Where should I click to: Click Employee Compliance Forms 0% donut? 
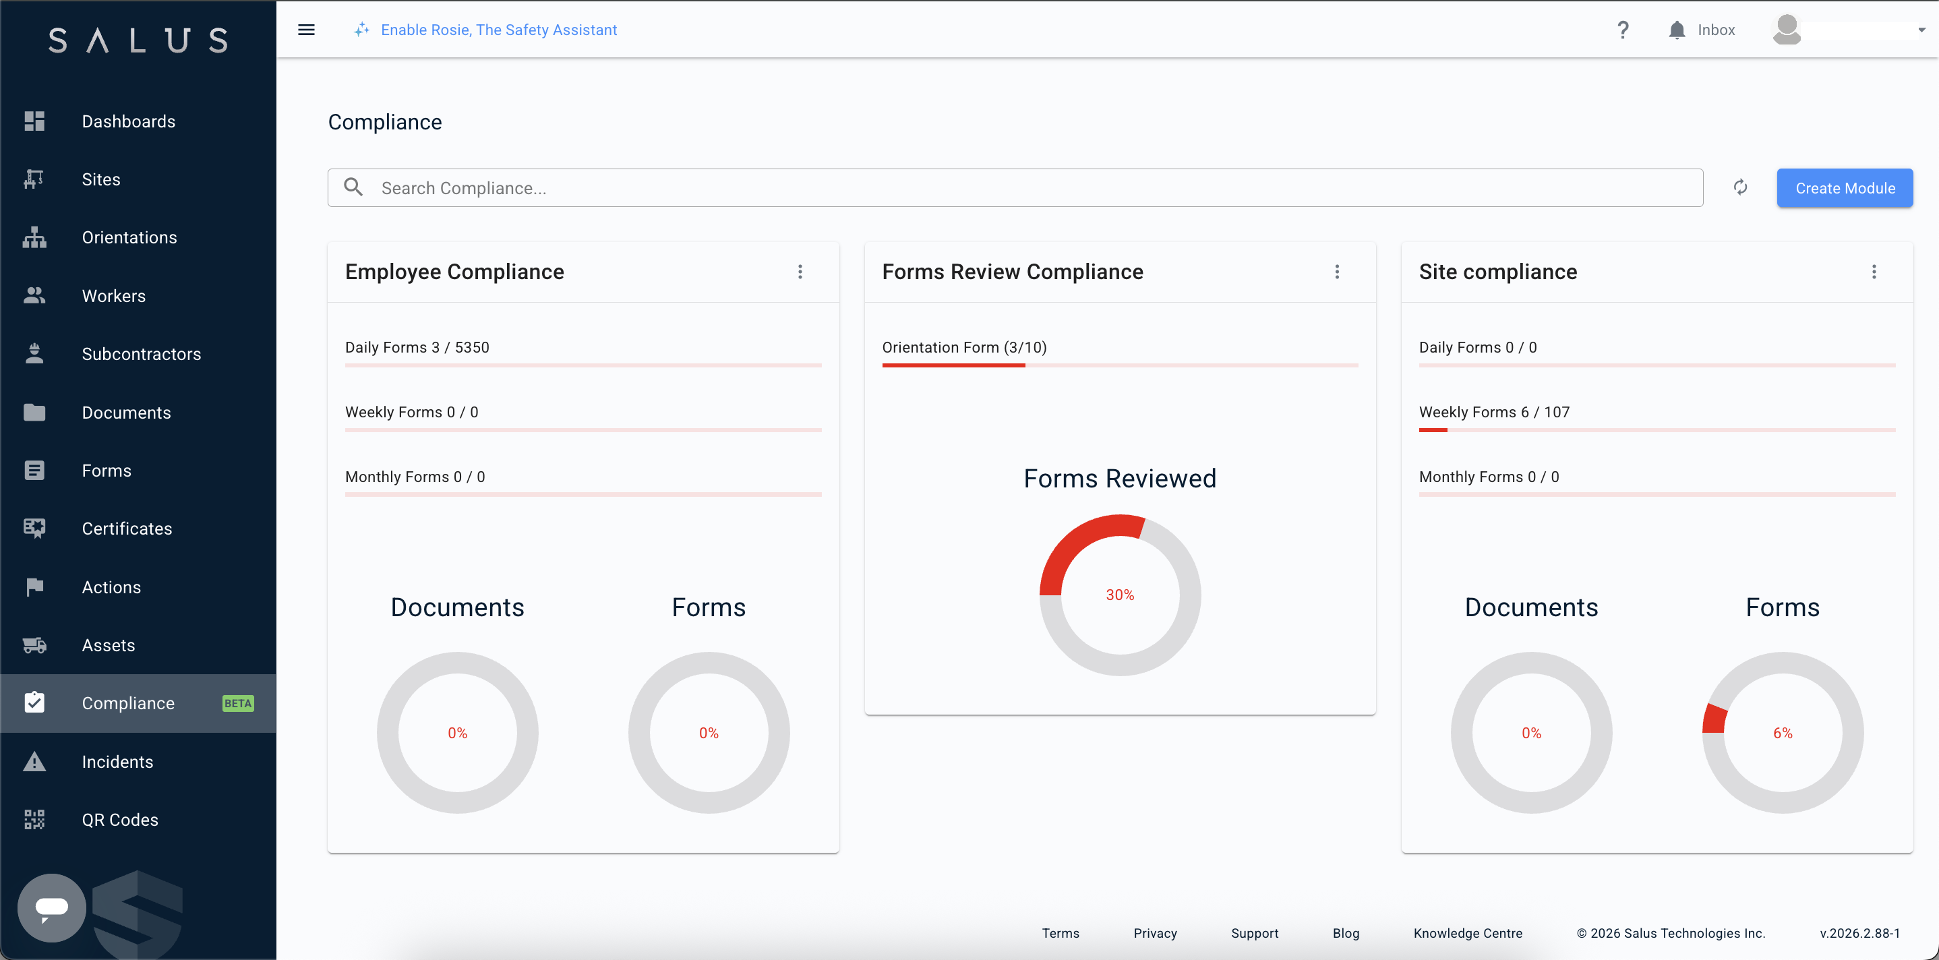coord(709,733)
